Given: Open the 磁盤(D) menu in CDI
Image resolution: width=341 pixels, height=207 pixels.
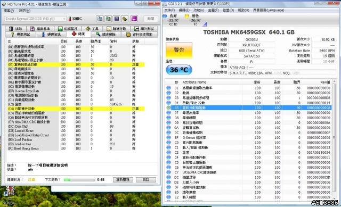Looking at the screenshot, I should [229, 10].
